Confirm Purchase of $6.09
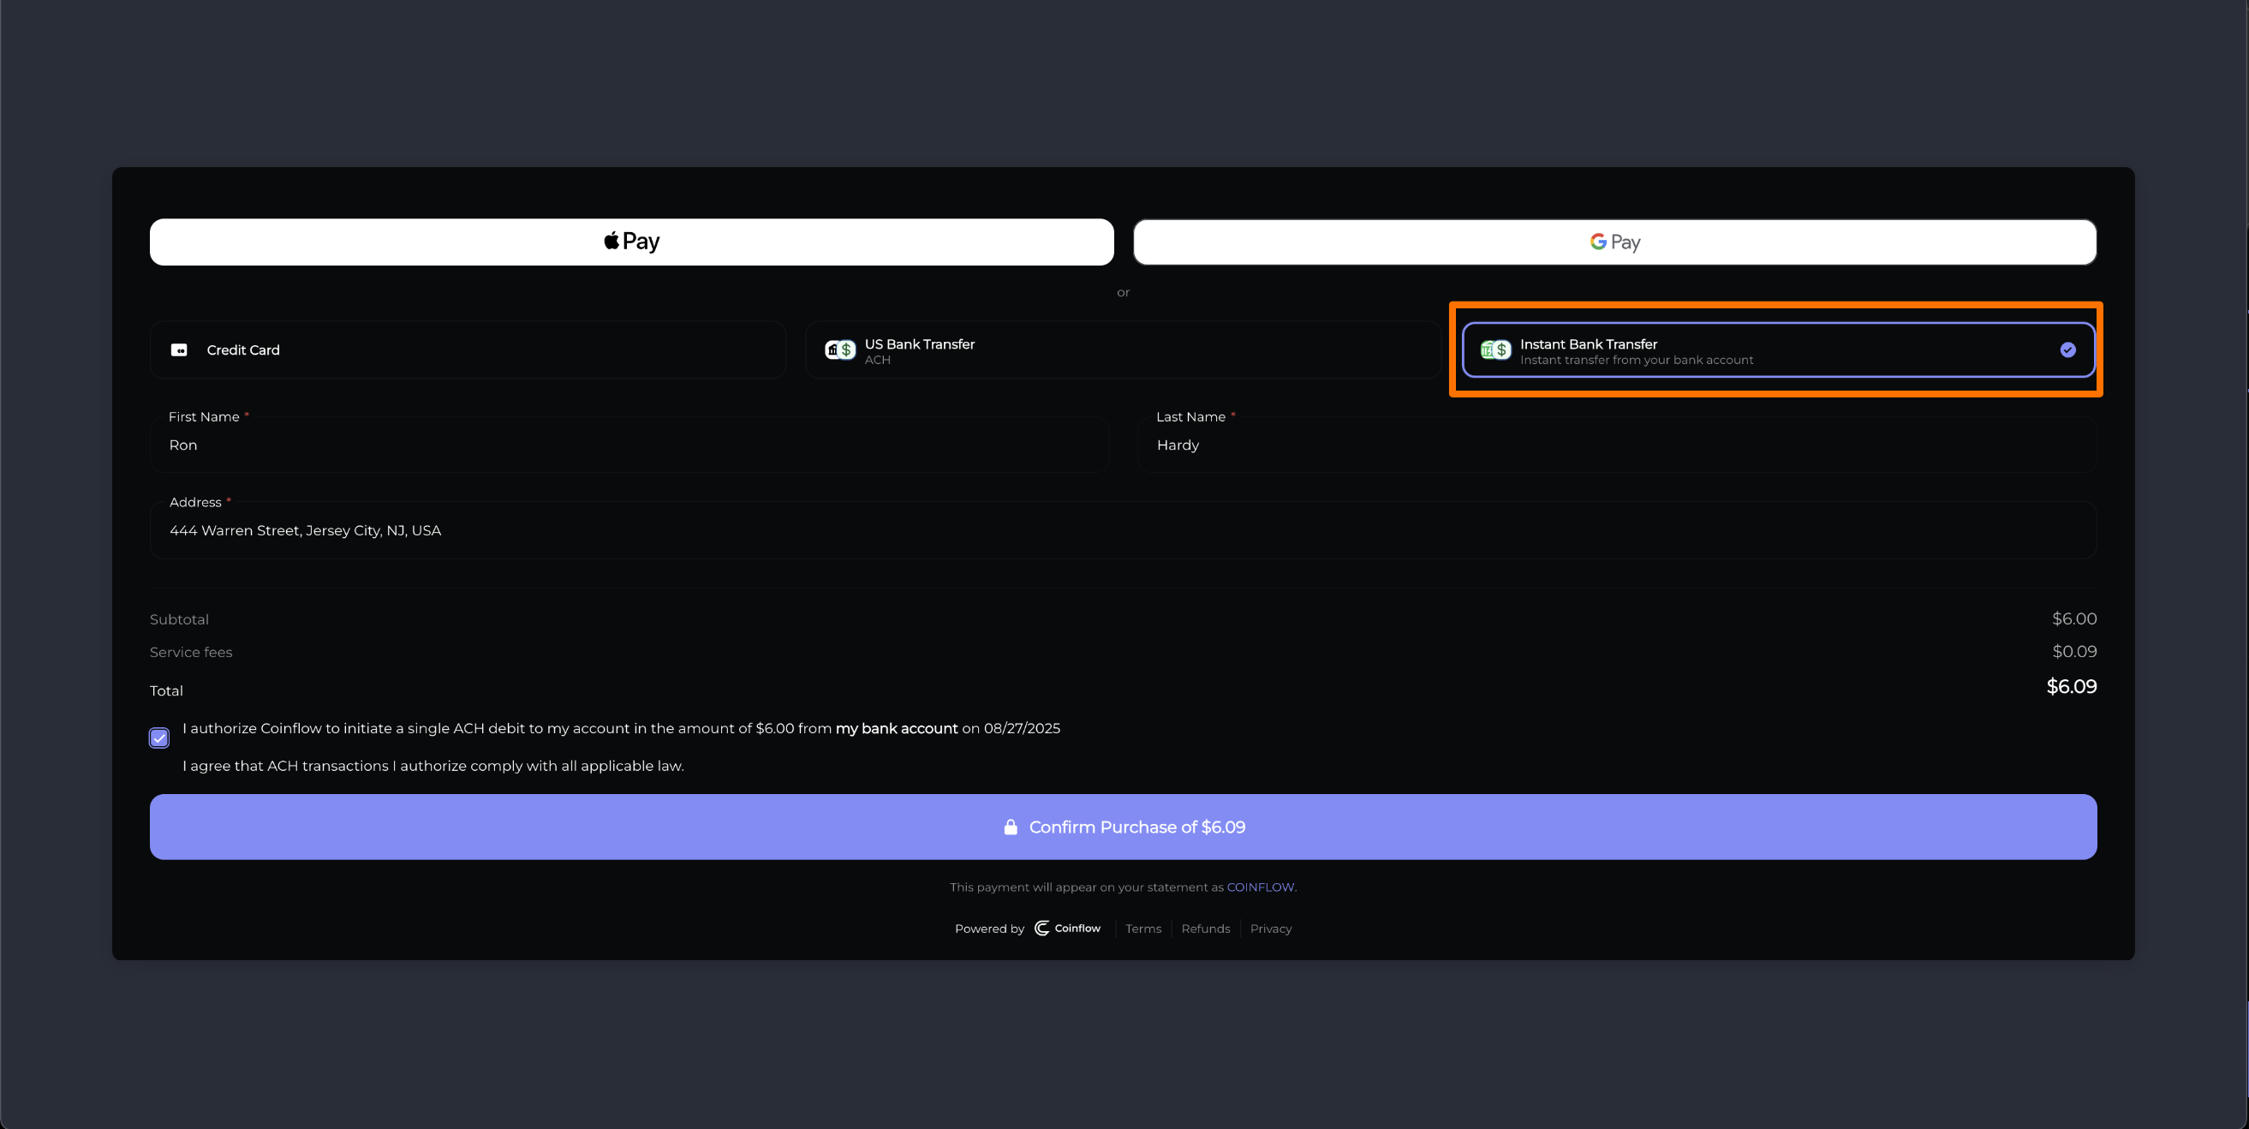2249x1129 pixels. point(1123,827)
